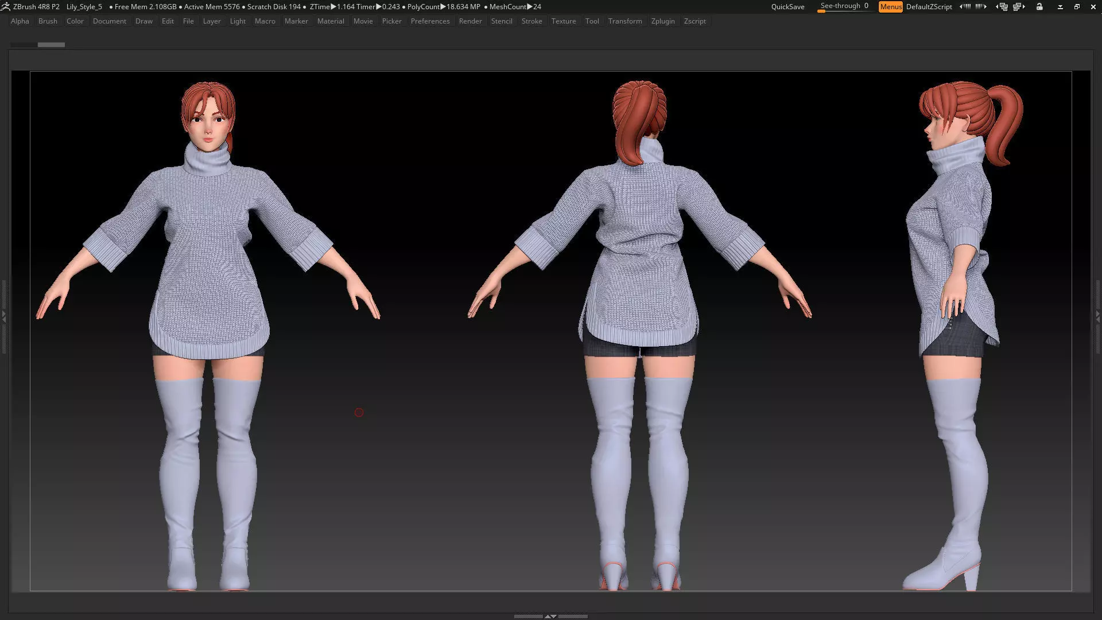Adjust the See-through slider
Viewport: 1102px width, 620px height.
pos(845,7)
